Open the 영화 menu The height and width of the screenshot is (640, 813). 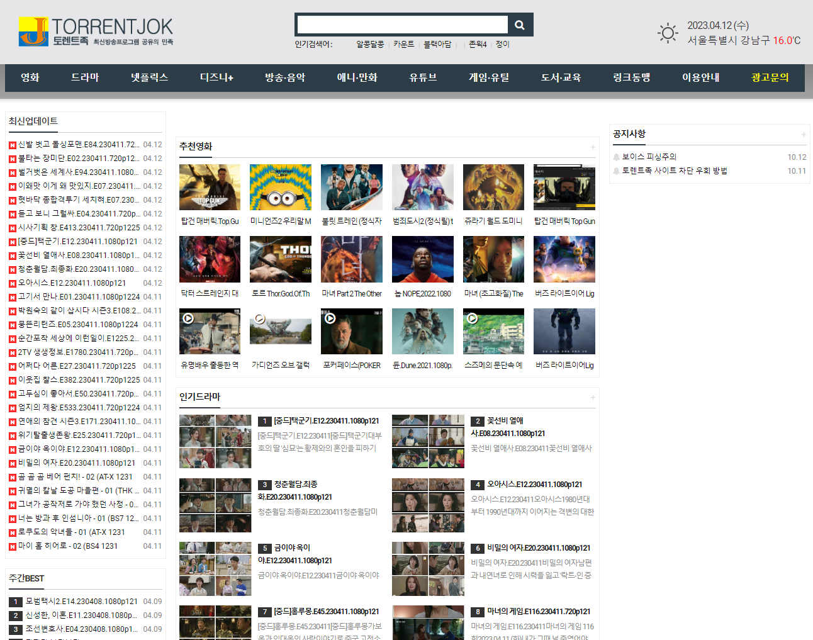click(30, 77)
